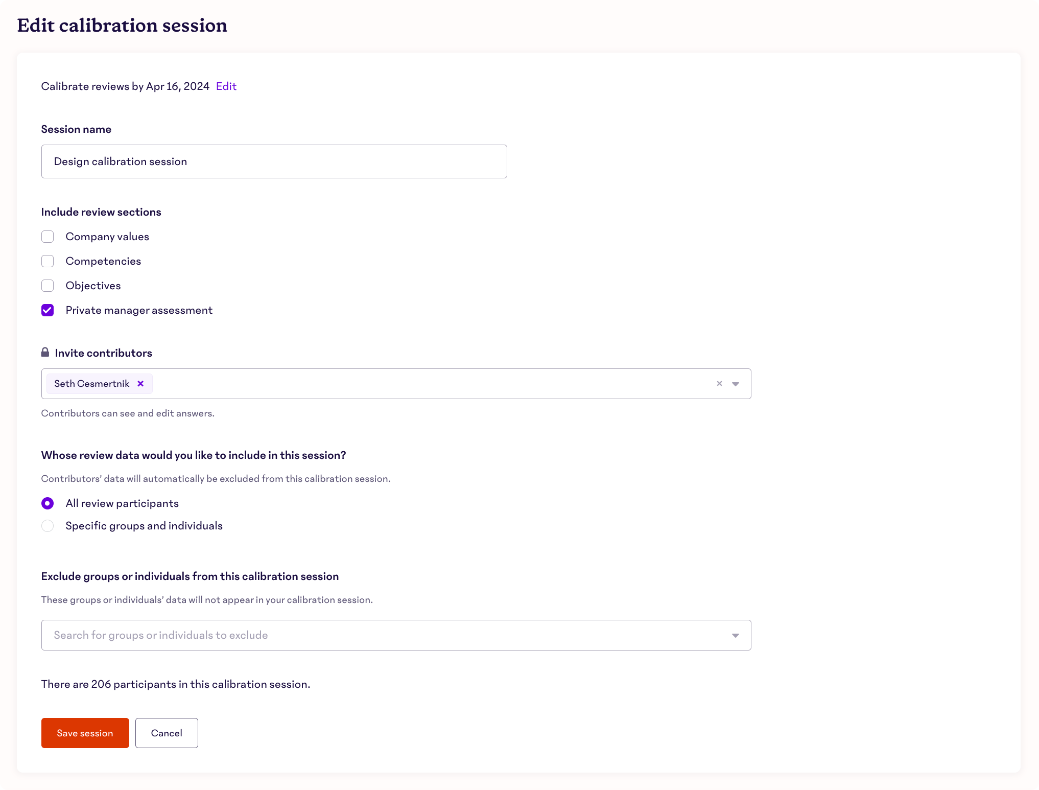Screen dimensions: 1039x790
Task: Edit the calibrate-by date
Action: coord(226,86)
